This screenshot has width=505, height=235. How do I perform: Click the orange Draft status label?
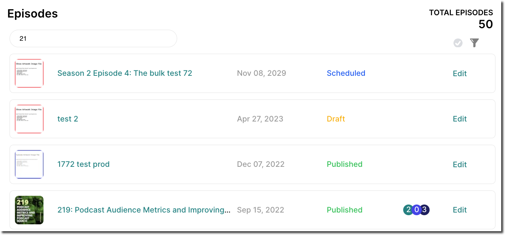pyautogui.click(x=336, y=119)
